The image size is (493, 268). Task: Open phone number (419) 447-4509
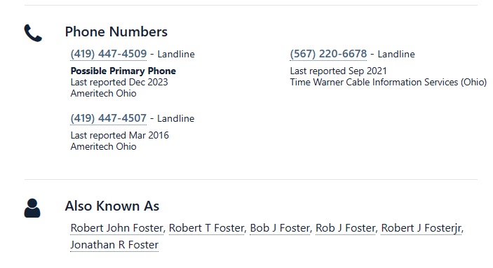click(x=109, y=54)
